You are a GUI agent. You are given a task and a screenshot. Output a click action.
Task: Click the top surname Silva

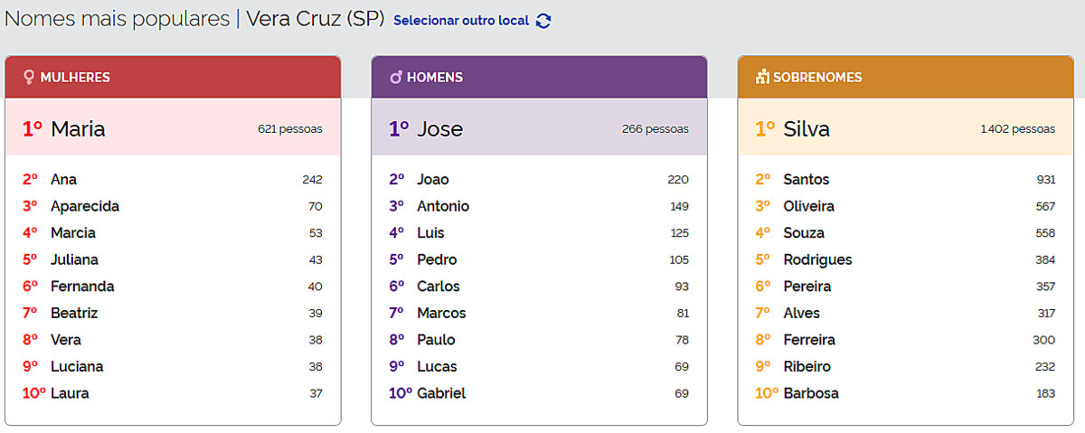807,129
